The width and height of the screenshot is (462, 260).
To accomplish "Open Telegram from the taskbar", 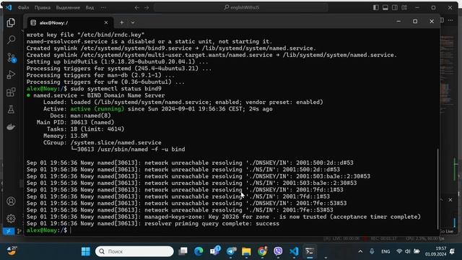I will [231, 251].
